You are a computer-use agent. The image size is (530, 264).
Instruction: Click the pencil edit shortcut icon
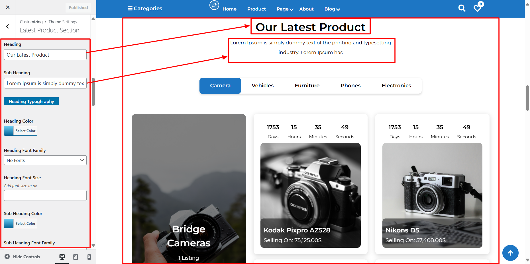click(214, 5)
